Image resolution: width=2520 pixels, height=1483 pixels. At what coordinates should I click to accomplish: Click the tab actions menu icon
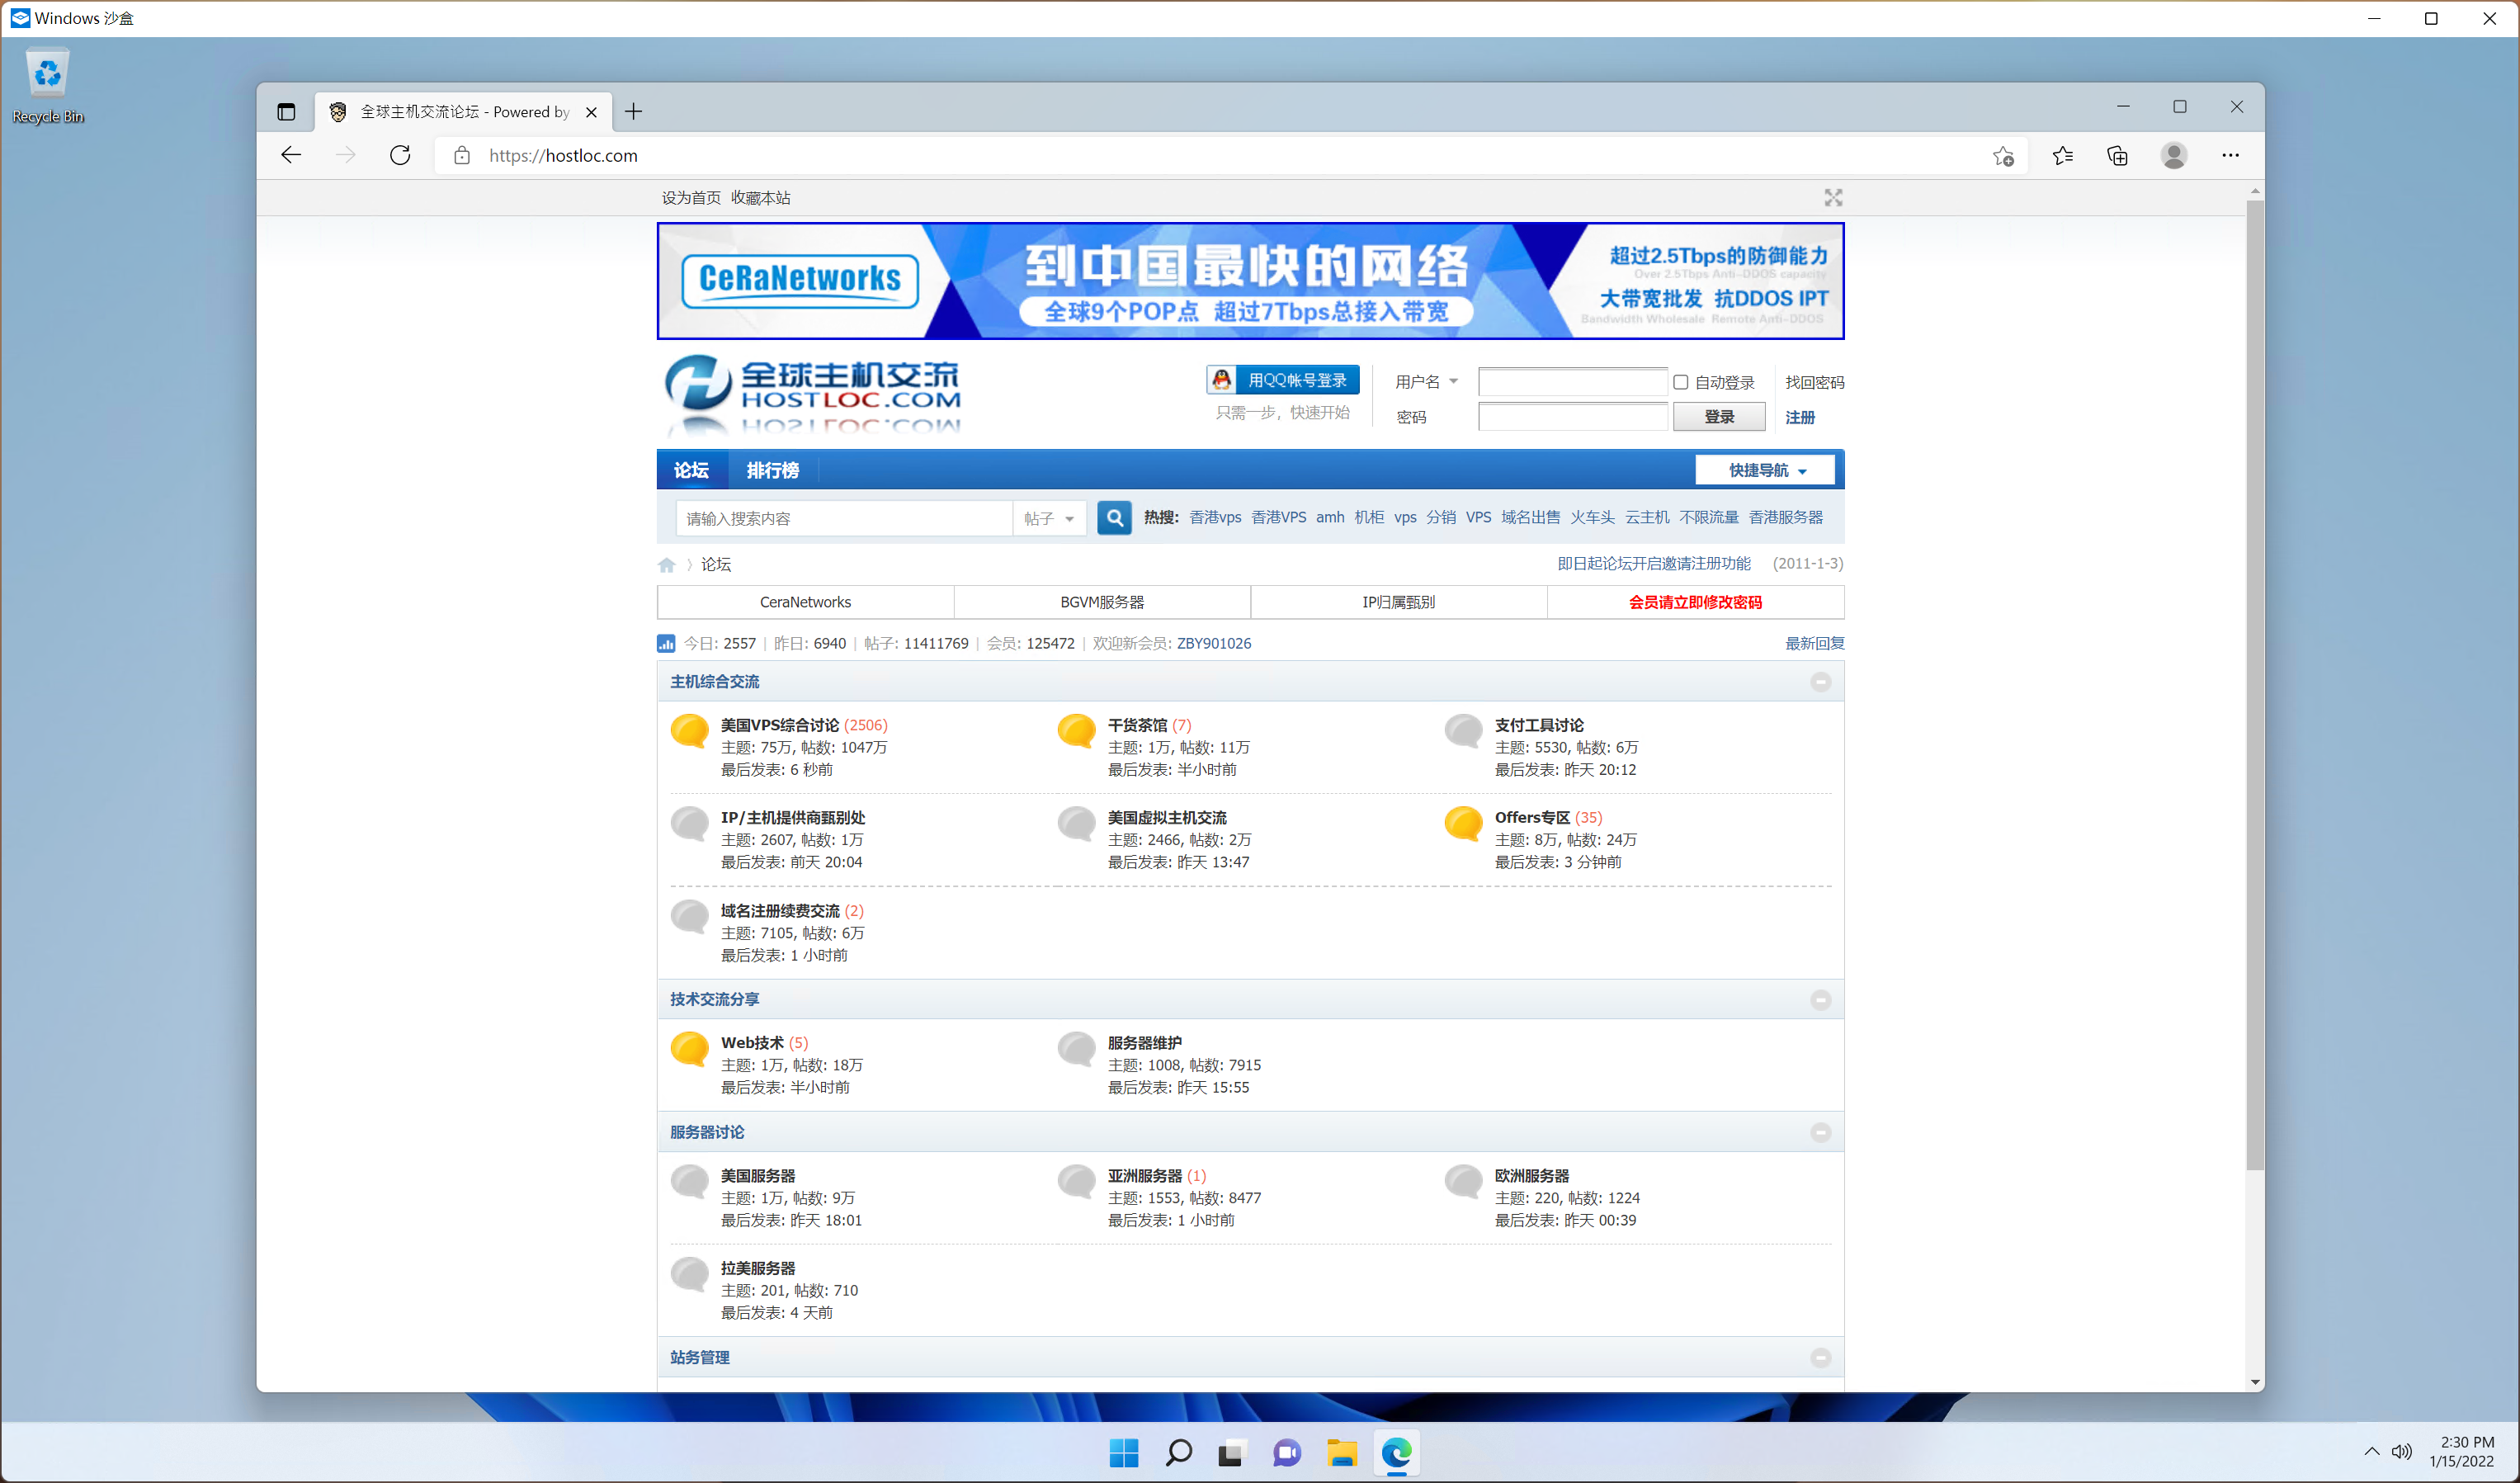click(x=286, y=112)
